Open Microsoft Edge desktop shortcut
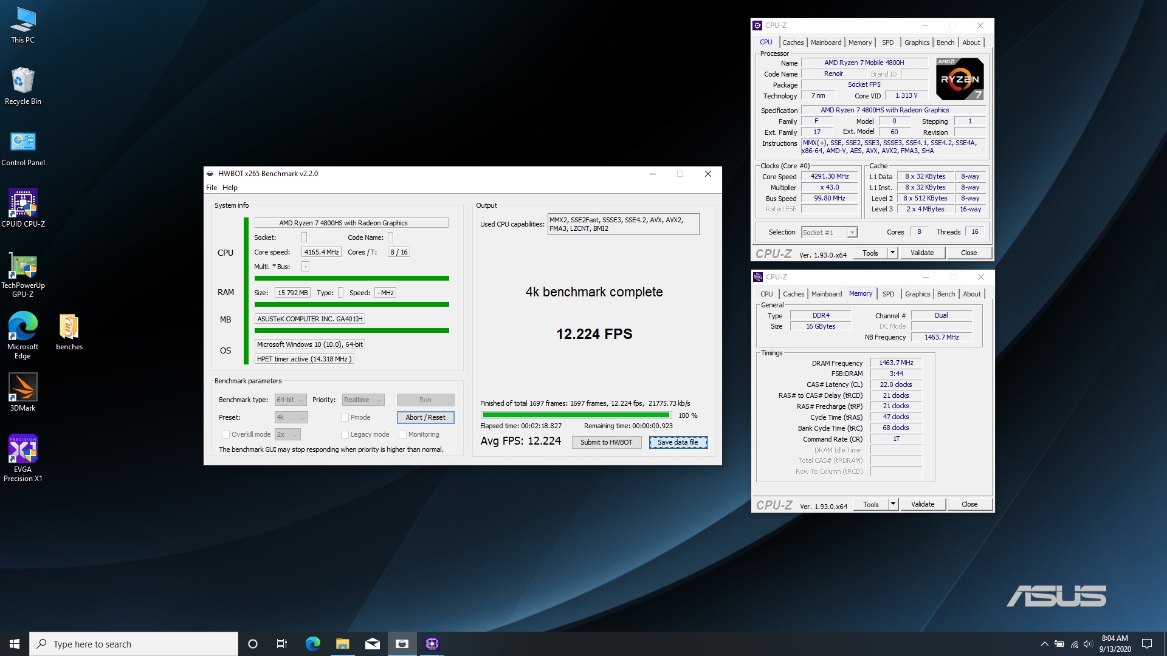The height and width of the screenshot is (656, 1167). pos(22,336)
